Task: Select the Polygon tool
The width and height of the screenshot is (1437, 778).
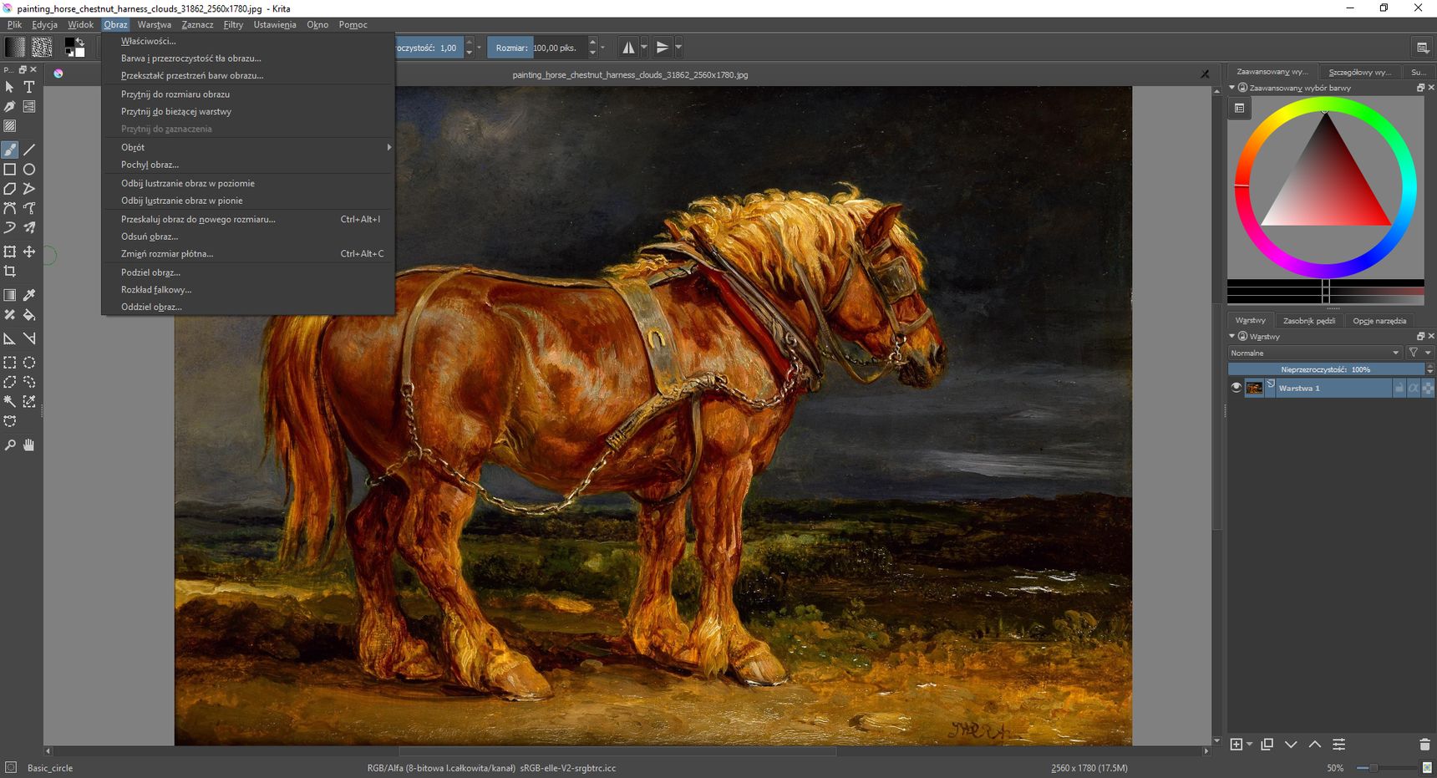Action: pyautogui.click(x=10, y=189)
